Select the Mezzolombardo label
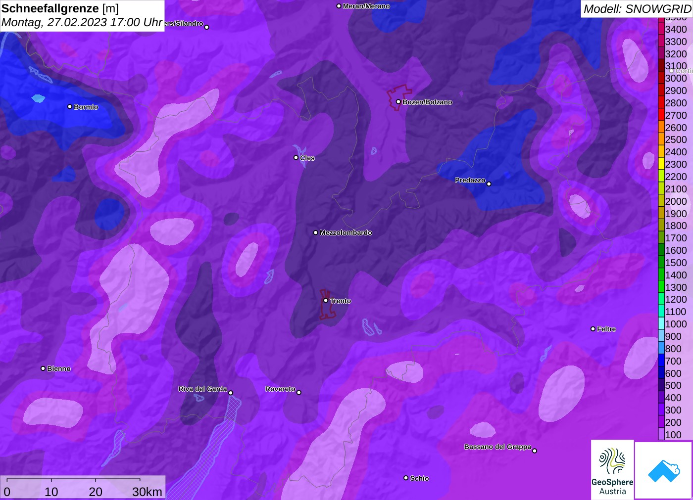 tap(346, 232)
